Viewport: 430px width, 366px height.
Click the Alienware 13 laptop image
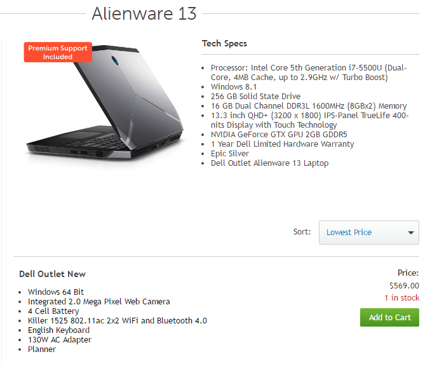[x=105, y=103]
